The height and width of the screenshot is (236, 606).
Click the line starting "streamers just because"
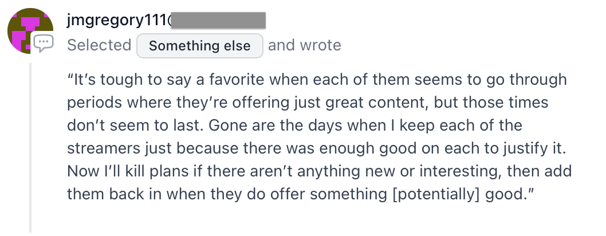[317, 149]
